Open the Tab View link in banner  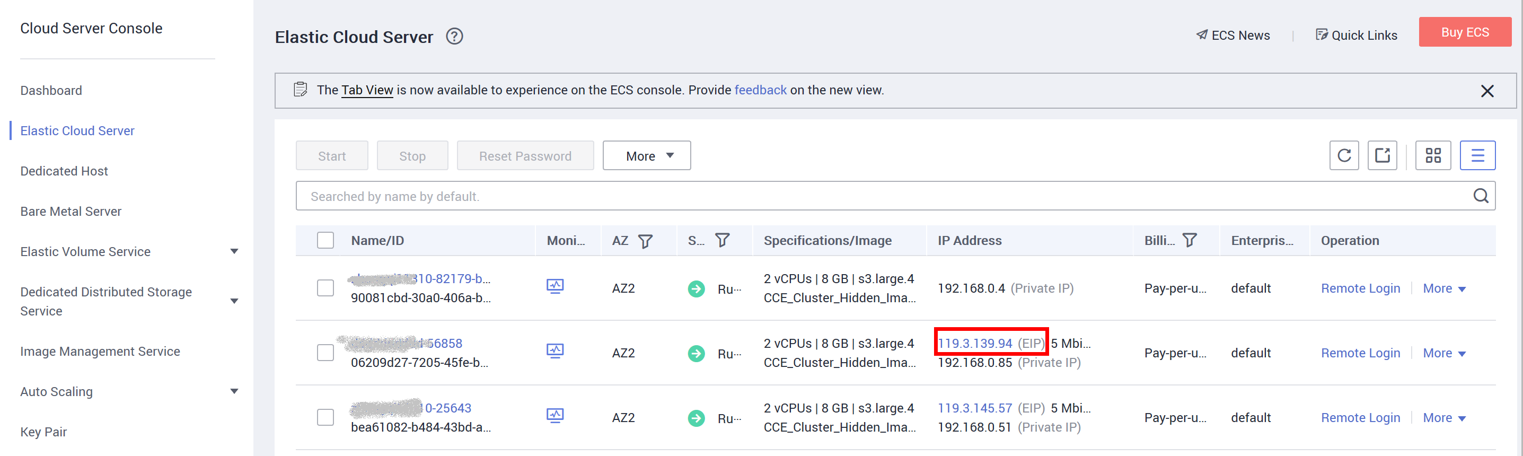(x=367, y=90)
